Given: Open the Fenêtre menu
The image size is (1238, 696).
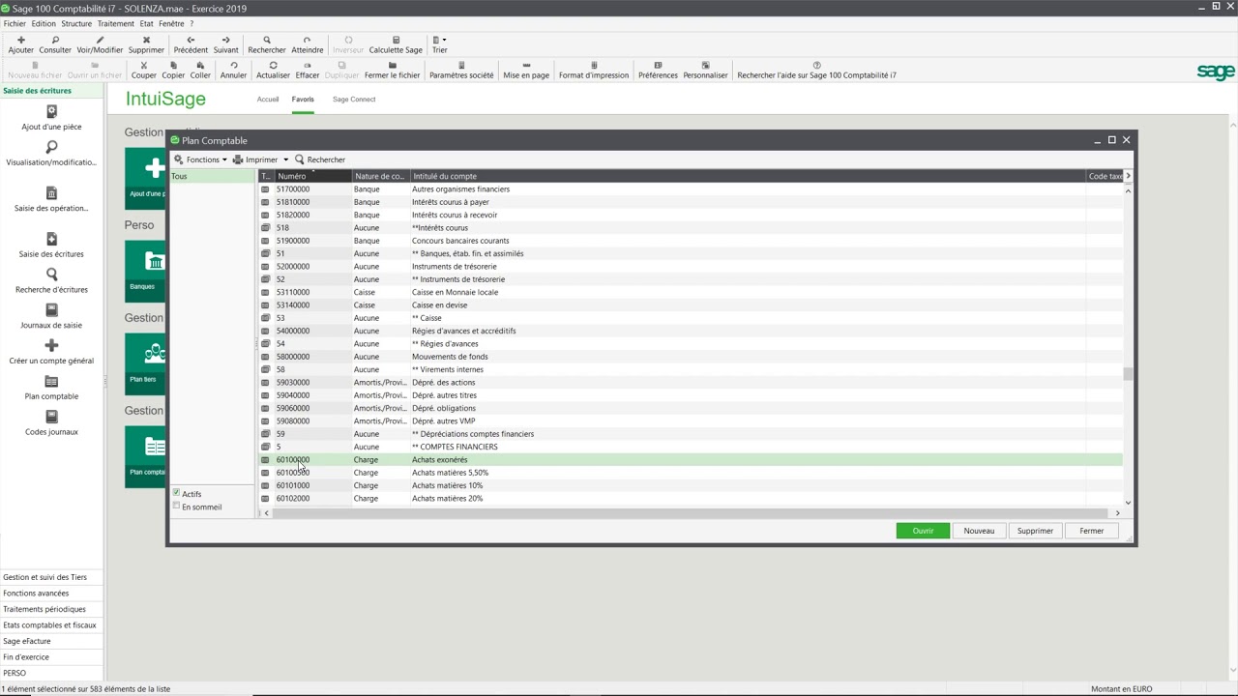Looking at the screenshot, I should (171, 23).
